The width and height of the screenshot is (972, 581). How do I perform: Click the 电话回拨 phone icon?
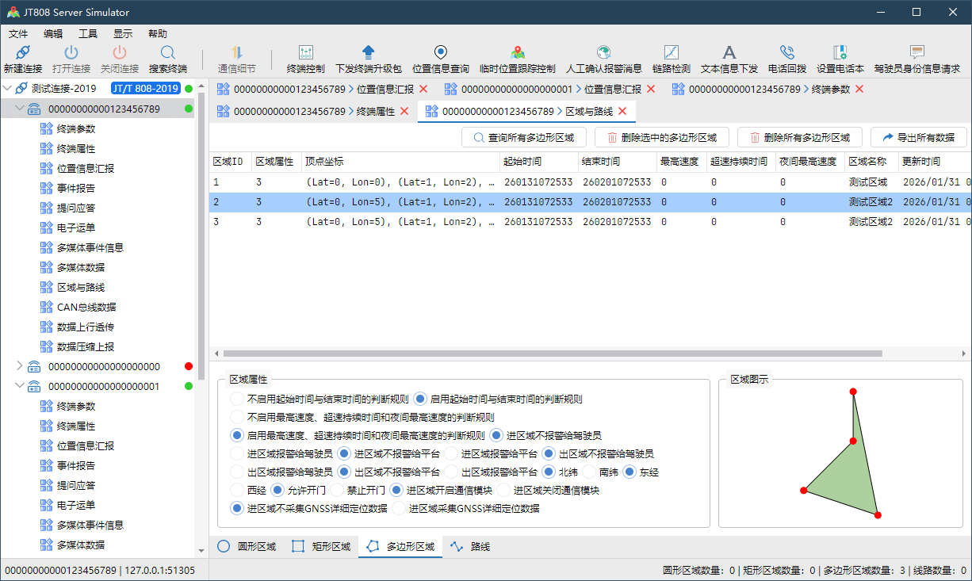click(786, 53)
